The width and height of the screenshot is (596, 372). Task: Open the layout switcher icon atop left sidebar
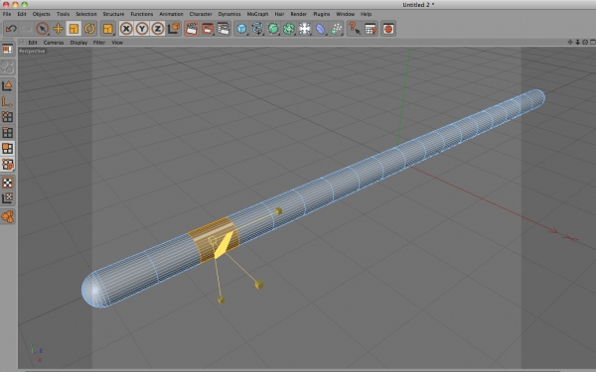7,50
